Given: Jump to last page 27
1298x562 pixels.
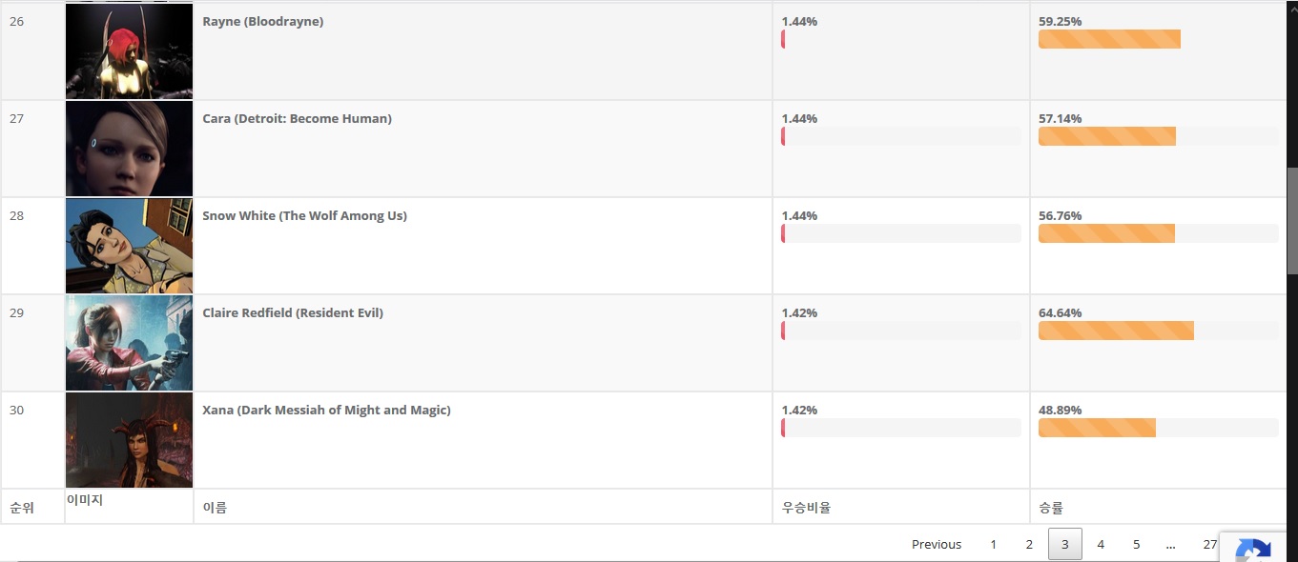Looking at the screenshot, I should [1209, 544].
